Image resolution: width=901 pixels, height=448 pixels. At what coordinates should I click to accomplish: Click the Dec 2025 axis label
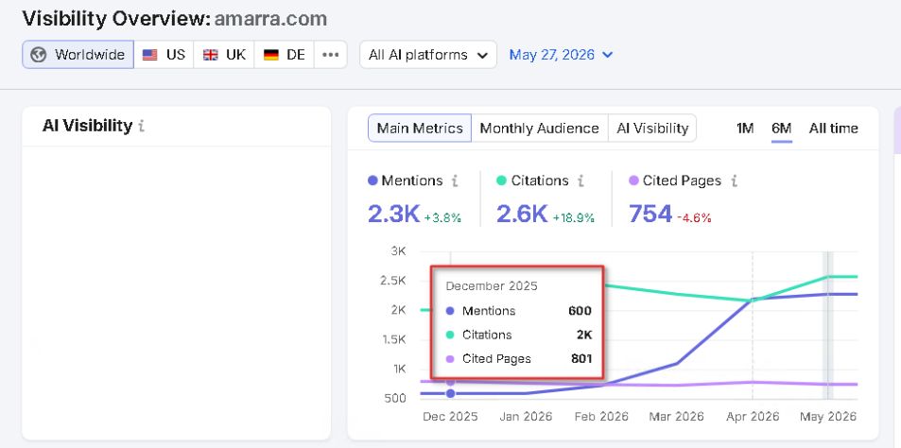tap(450, 417)
